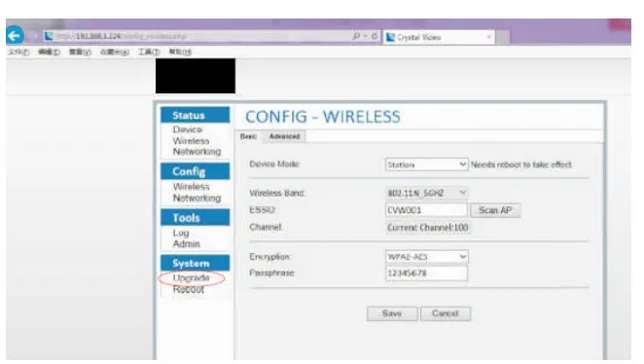Viewport: 644px width, 364px height.
Task: Click the ESSID input field
Action: [x=426, y=210]
